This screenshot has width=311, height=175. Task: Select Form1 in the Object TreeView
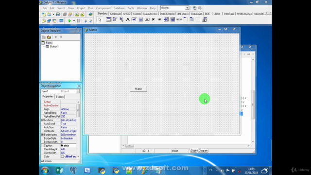tap(49, 43)
